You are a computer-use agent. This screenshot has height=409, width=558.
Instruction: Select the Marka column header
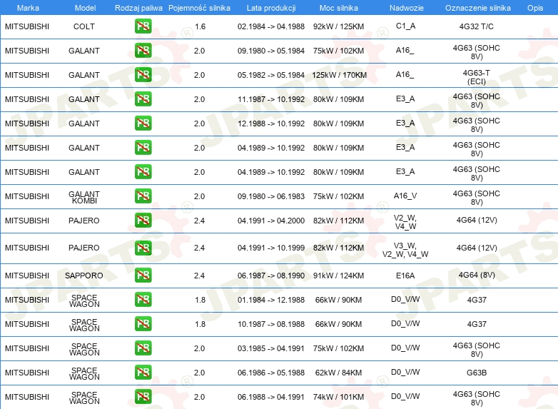tap(28, 8)
